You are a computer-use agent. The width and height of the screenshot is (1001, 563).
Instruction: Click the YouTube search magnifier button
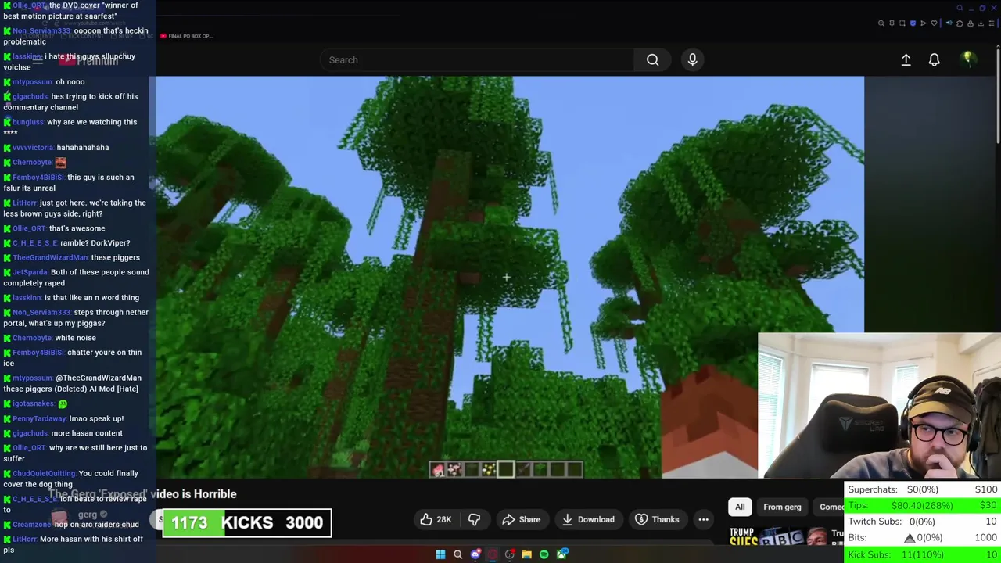pyautogui.click(x=652, y=59)
